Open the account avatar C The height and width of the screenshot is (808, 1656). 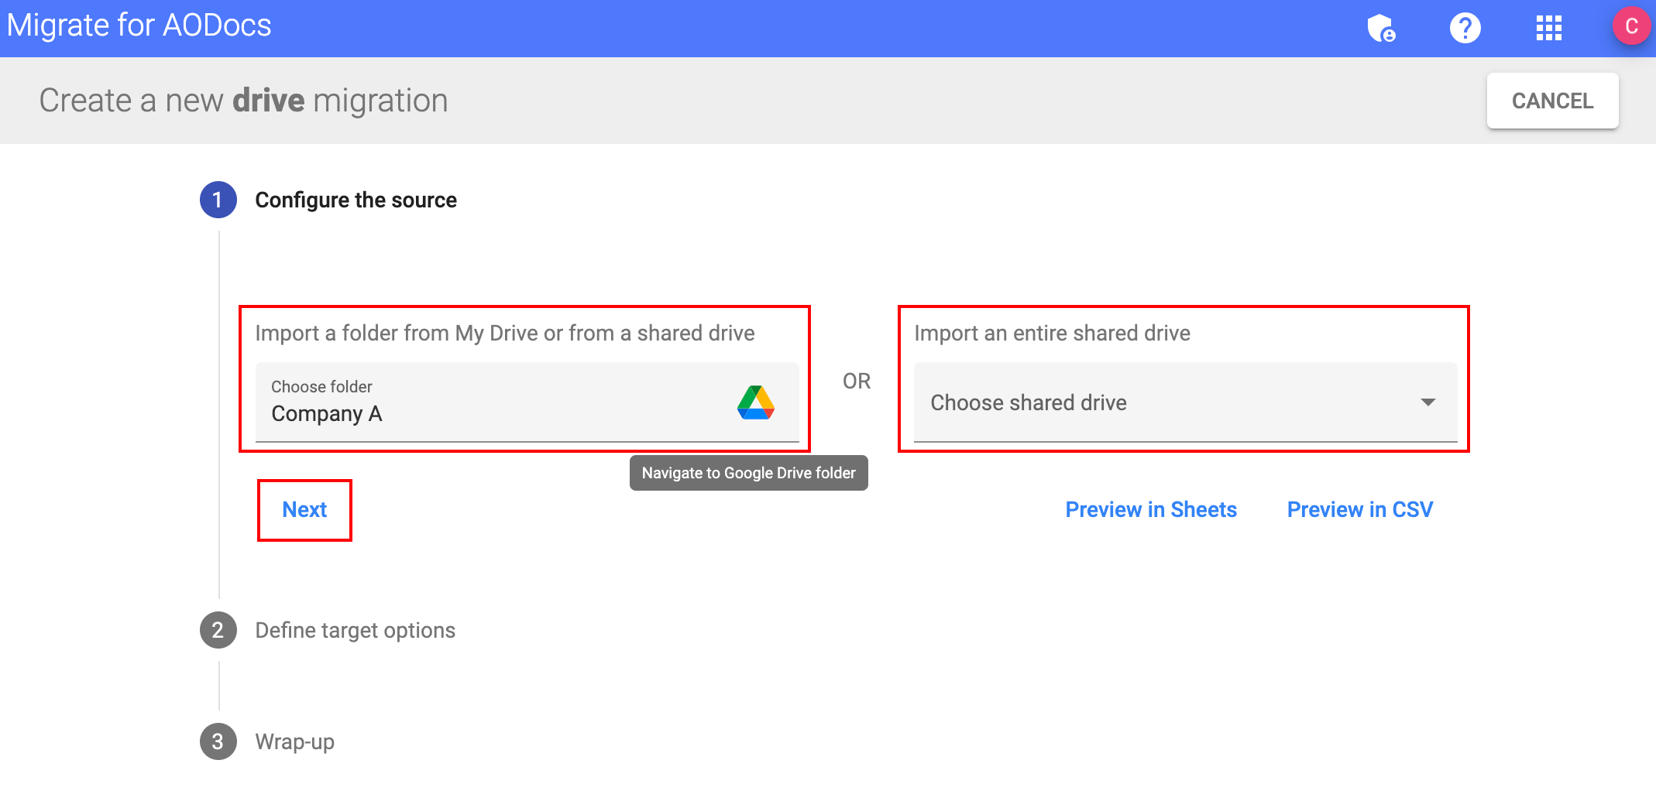(1631, 26)
